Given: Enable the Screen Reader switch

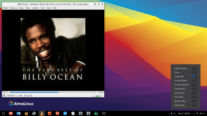Looking at the screenshot, I should click(x=194, y=81).
